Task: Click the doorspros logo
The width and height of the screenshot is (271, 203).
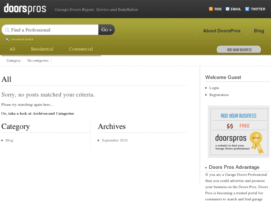Action: tap(25, 9)
